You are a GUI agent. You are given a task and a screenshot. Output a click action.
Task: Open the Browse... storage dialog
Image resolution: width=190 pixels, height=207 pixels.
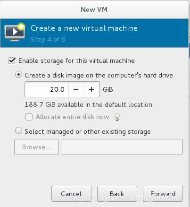click(36, 147)
